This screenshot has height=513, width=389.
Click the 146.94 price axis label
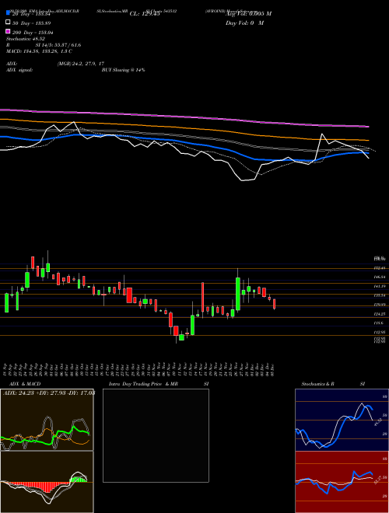tap(379, 277)
